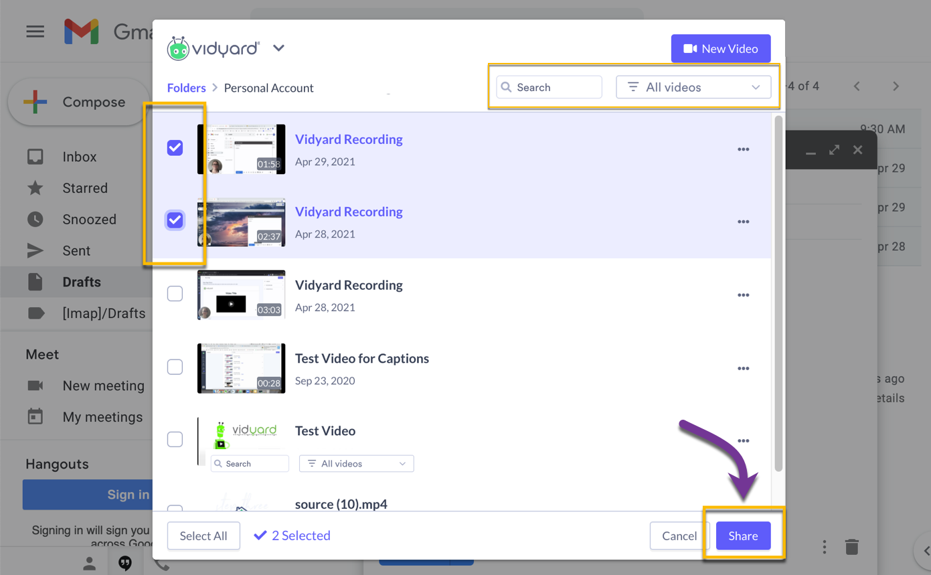Open the Starred folder in Gmail
Screen dimensions: 931x575
[85, 188]
